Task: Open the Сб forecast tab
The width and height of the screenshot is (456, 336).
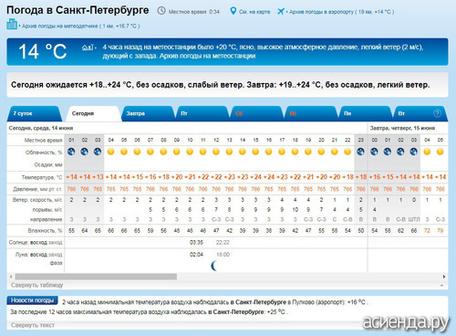Action: tap(257, 113)
